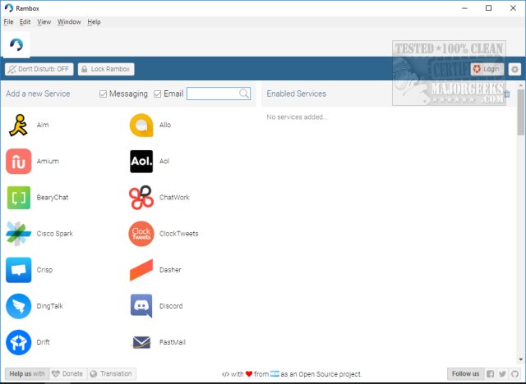The image size is (526, 384).
Task: Click the Lock Rambox button
Action: coord(106,69)
